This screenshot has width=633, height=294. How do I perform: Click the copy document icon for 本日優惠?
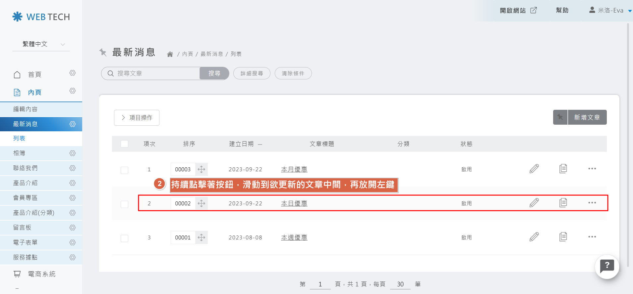pos(563,203)
